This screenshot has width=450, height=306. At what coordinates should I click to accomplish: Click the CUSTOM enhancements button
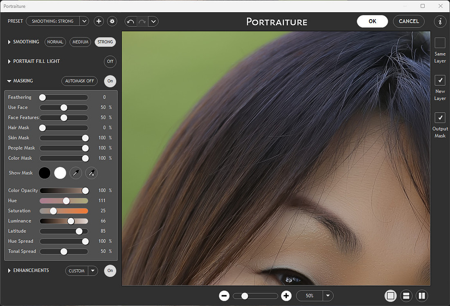coord(76,271)
